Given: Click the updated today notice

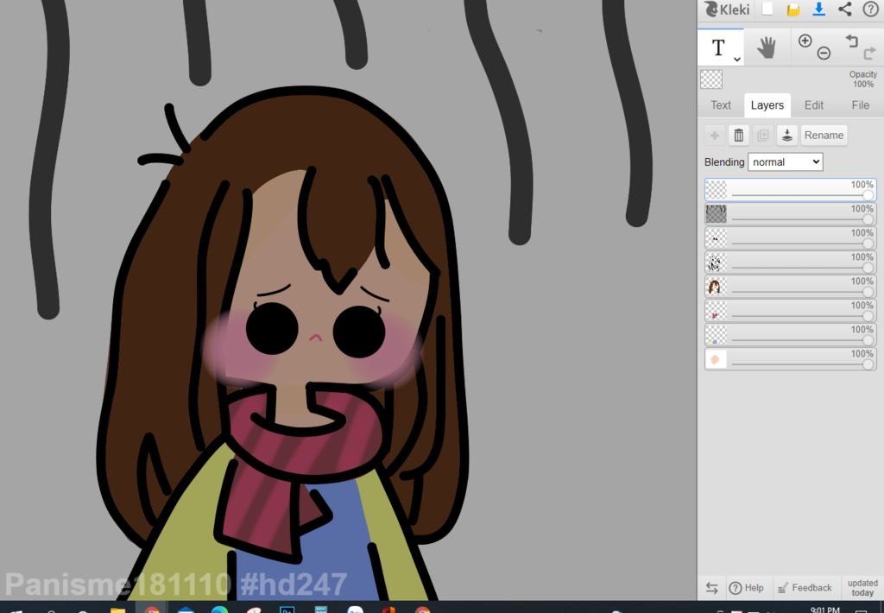Looking at the screenshot, I should point(862,588).
